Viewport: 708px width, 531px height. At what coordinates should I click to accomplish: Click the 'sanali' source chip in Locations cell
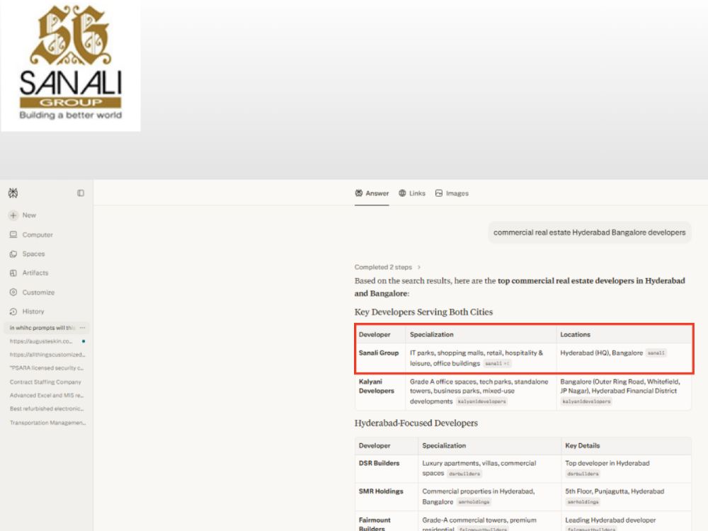[x=656, y=353]
